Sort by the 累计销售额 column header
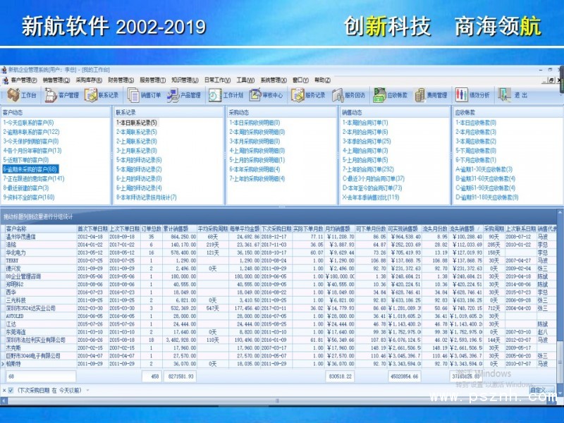 180,209
